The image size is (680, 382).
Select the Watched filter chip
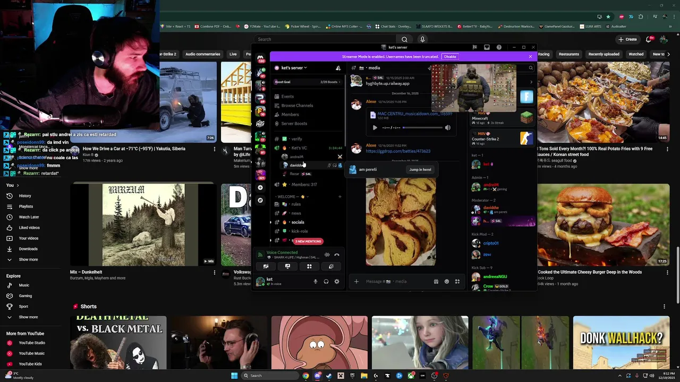click(x=636, y=54)
